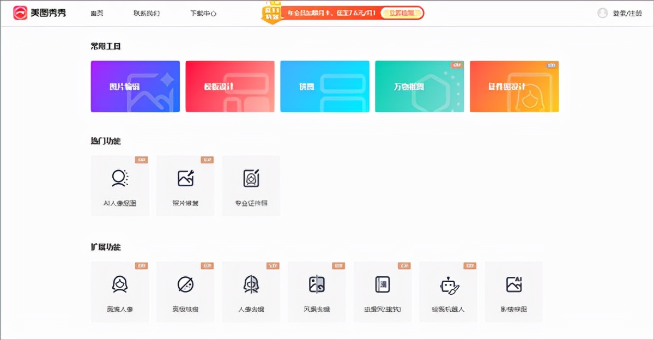
Task: Open the portrait cutout tool
Action: coord(251,291)
